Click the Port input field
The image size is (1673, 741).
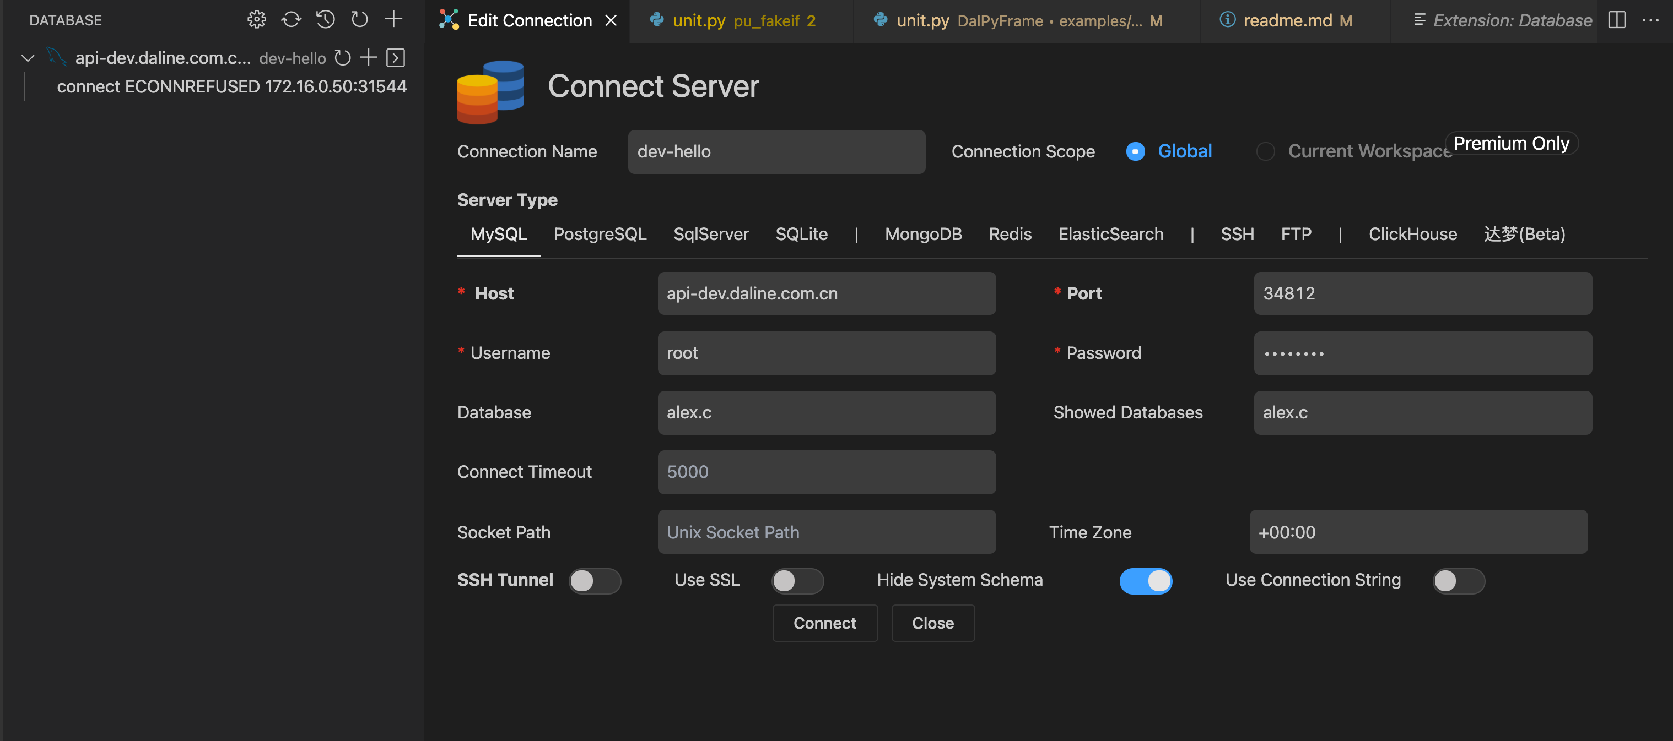coord(1422,294)
